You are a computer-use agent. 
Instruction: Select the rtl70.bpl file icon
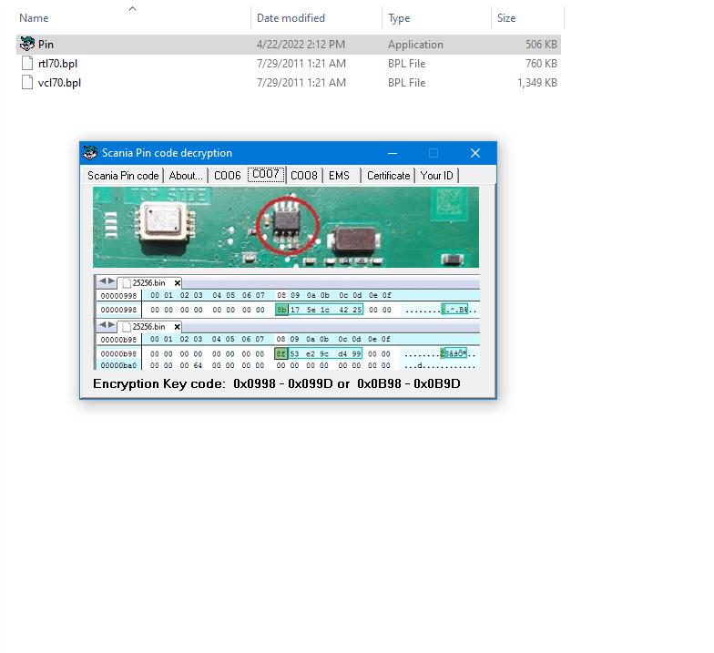click(x=27, y=64)
